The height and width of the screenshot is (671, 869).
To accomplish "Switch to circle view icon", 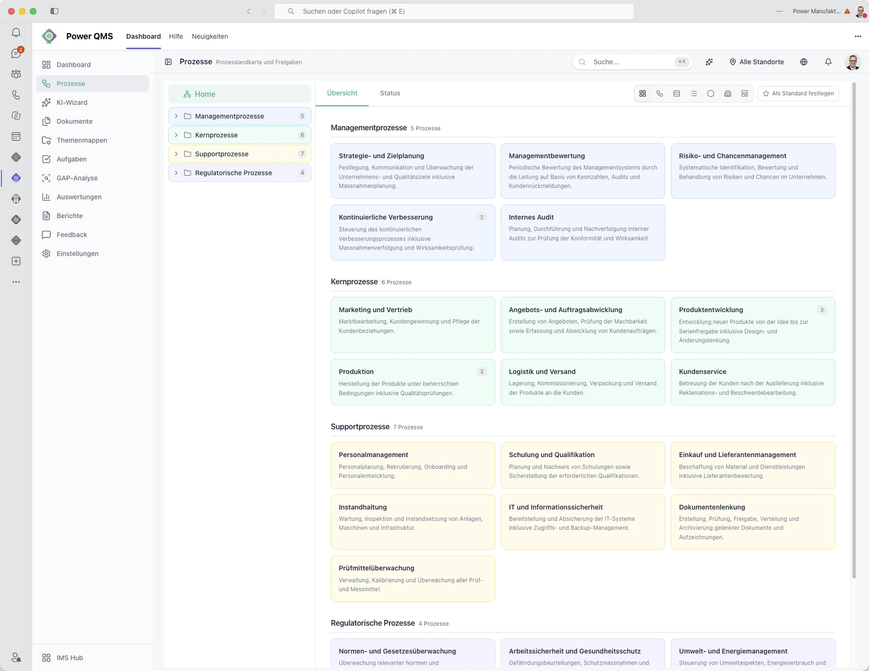I will 710,93.
